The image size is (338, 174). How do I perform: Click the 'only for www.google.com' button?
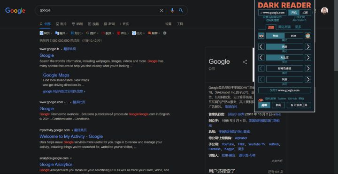tap(284, 90)
